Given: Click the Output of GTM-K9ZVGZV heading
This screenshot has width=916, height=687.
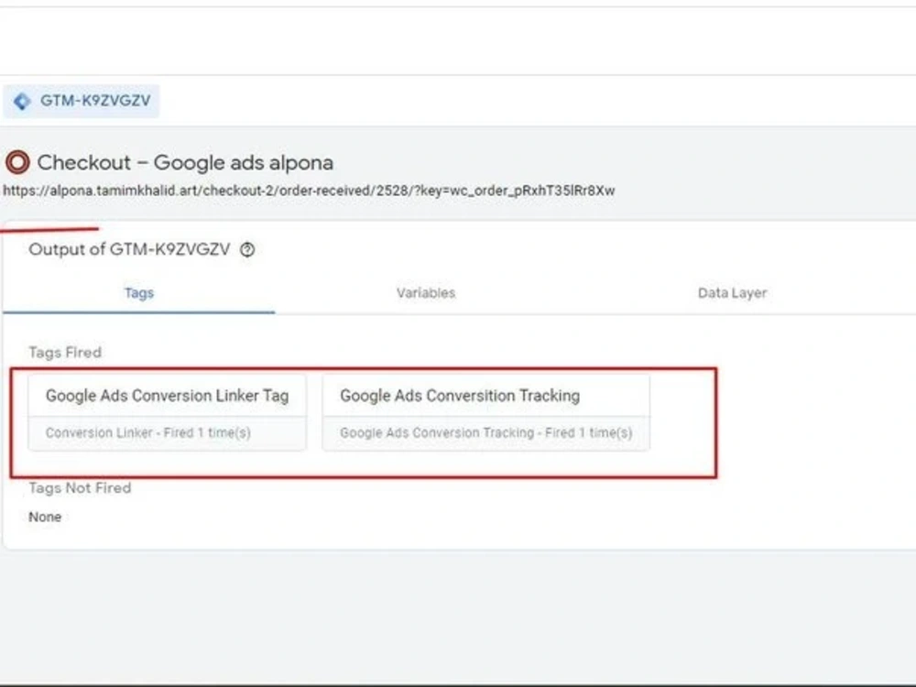Looking at the screenshot, I should [129, 249].
